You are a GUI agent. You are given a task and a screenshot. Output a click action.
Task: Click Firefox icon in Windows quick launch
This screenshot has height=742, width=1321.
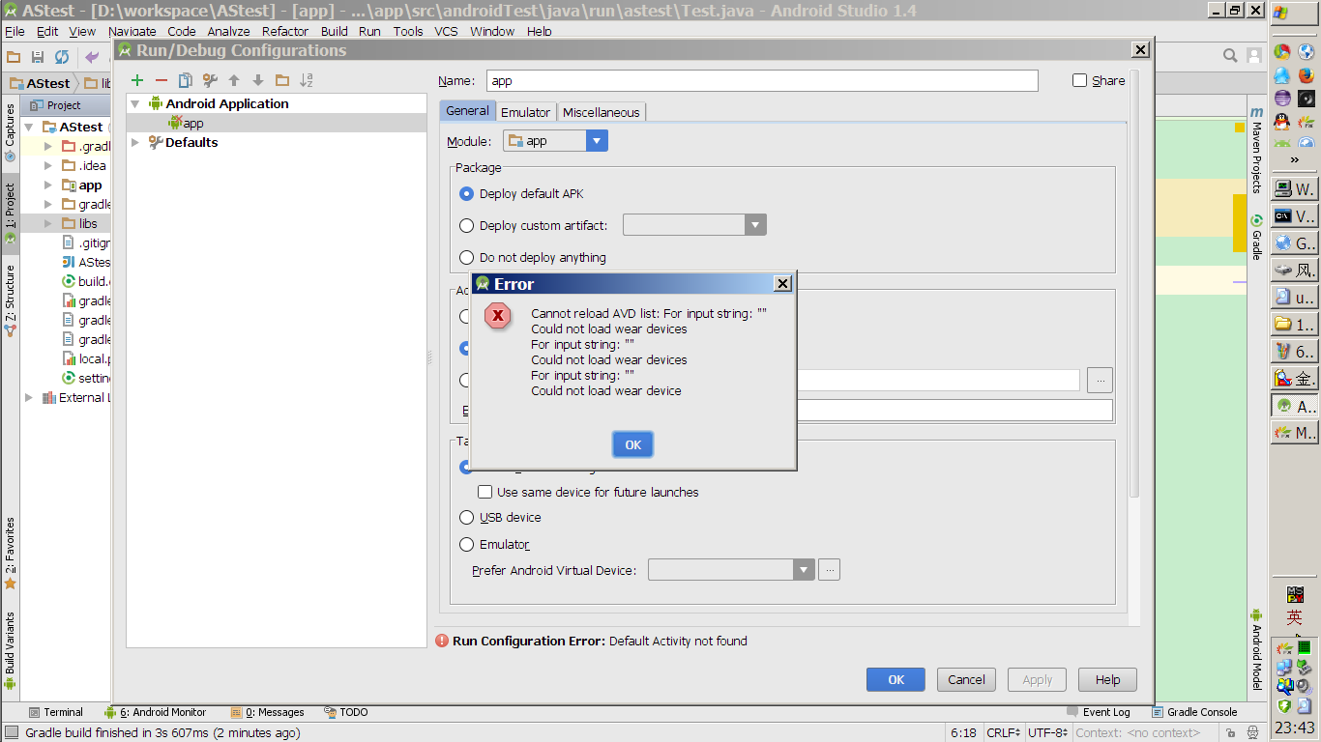pos(1306,74)
